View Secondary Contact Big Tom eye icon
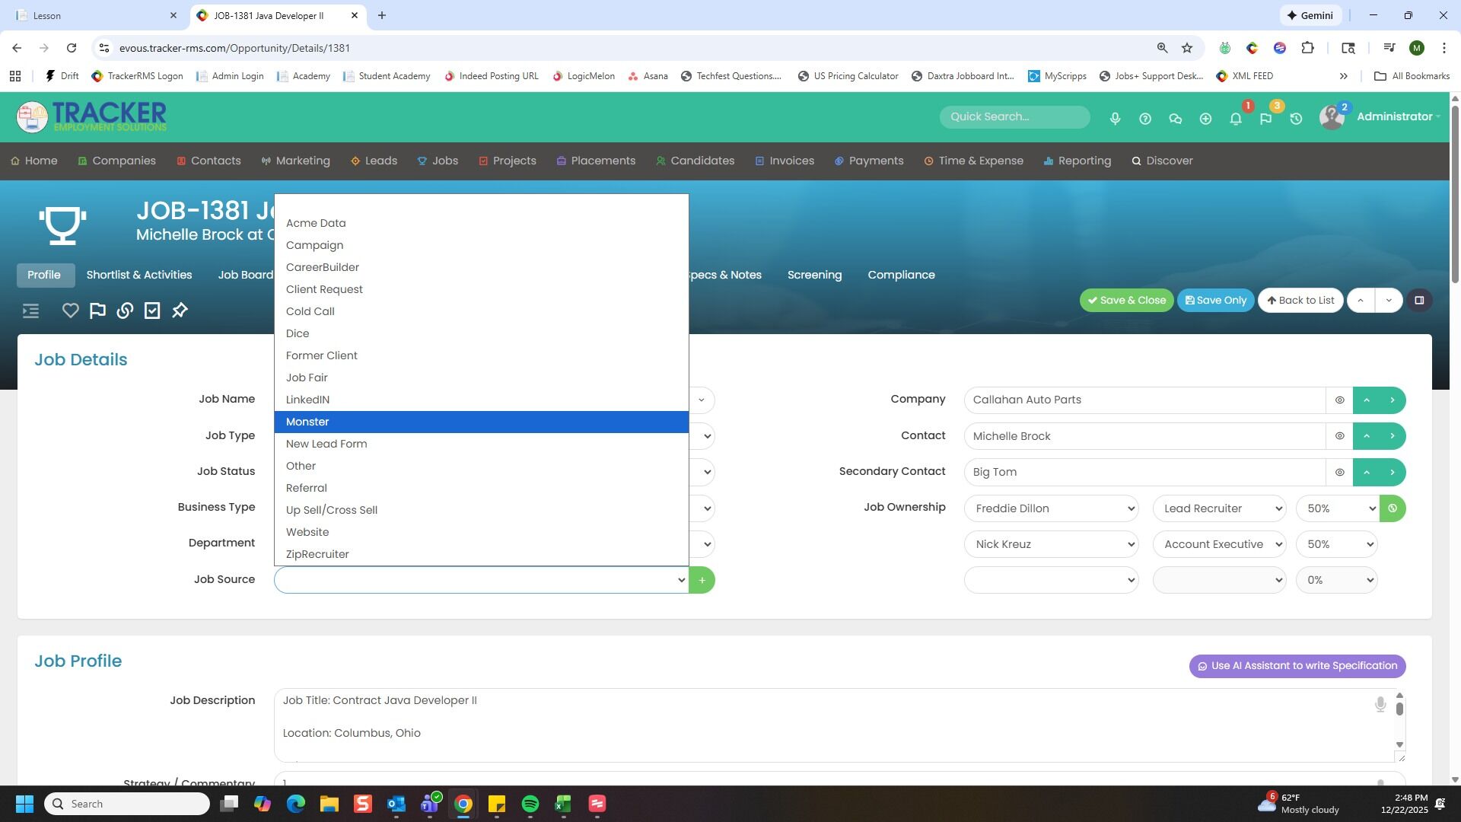The width and height of the screenshot is (1461, 822). point(1339,473)
